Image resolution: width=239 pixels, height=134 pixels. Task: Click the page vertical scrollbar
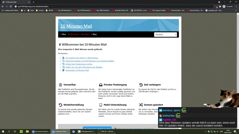click(238, 71)
